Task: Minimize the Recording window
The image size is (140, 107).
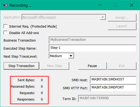Action: click(x=100, y=5)
